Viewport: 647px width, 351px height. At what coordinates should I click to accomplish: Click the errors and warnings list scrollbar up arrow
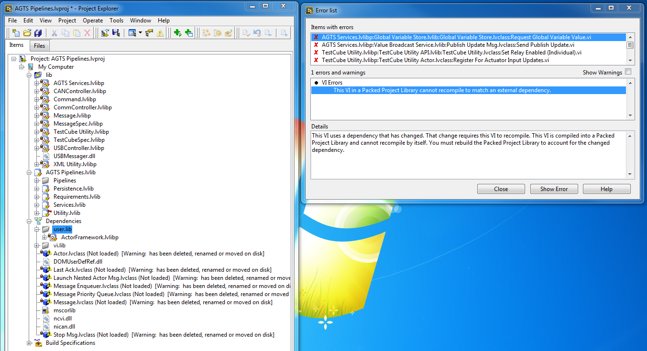pyautogui.click(x=630, y=83)
